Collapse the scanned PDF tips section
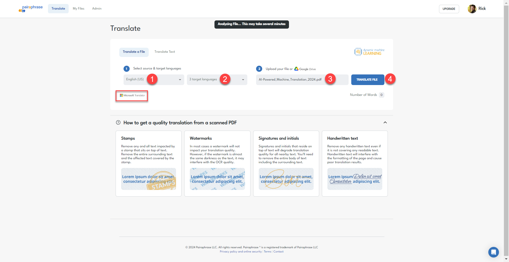Image resolution: width=509 pixels, height=262 pixels. click(x=385, y=122)
